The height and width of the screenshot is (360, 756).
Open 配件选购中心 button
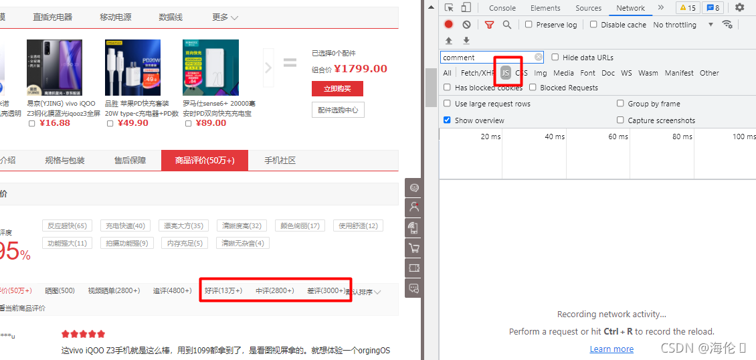tap(338, 110)
